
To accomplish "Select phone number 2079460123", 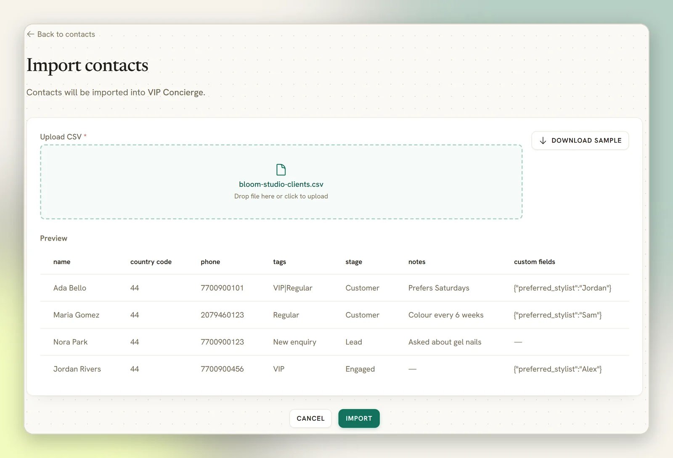I will click(222, 315).
